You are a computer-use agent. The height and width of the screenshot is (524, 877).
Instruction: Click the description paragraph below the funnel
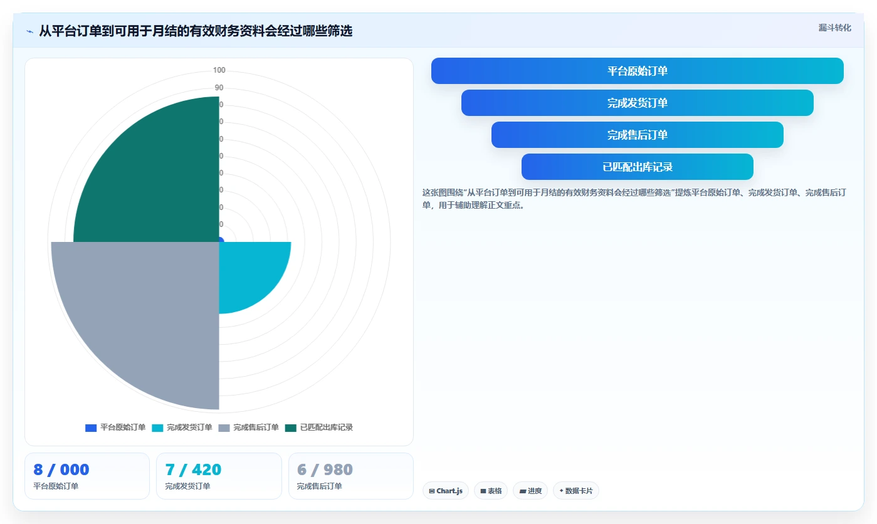634,199
